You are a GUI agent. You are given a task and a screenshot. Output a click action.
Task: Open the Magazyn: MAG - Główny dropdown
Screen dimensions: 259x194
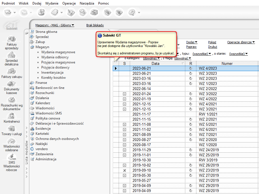click(55, 25)
